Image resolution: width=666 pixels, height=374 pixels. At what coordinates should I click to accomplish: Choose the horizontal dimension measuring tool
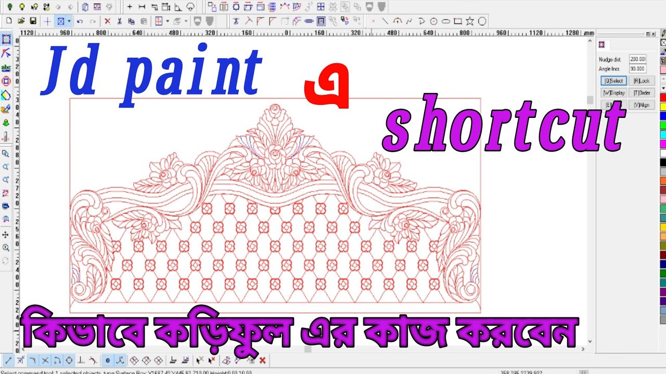(142, 7)
